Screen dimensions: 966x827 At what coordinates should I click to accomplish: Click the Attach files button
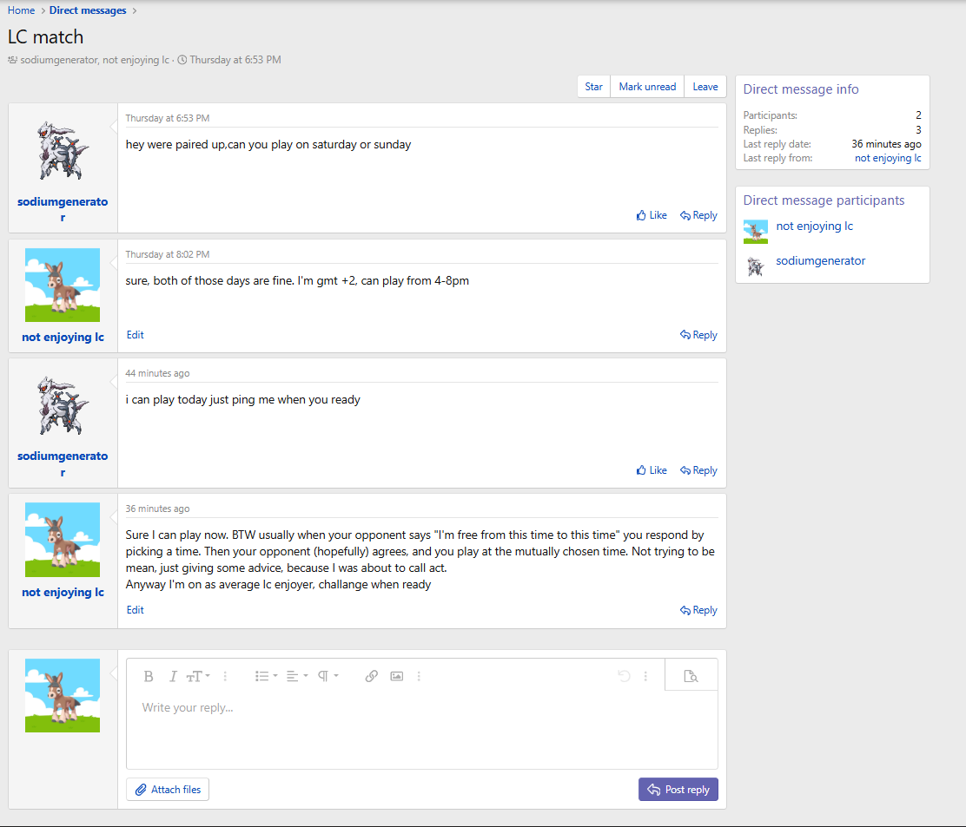[168, 790]
